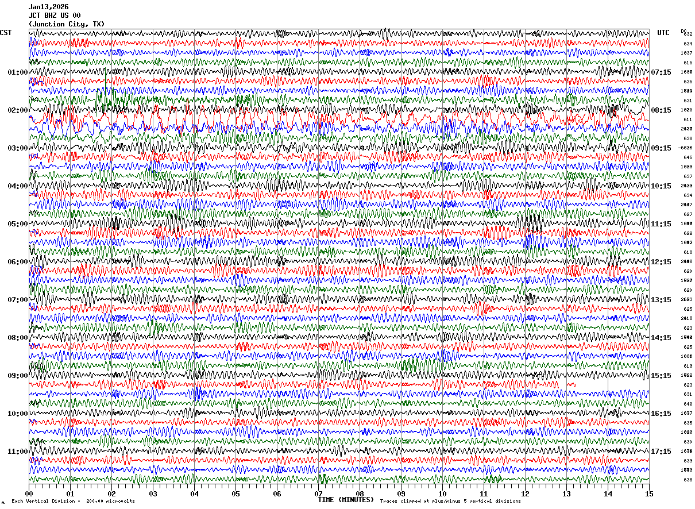Select the 07:00 CST time label
This screenshot has width=695, height=509.
pyautogui.click(x=18, y=300)
